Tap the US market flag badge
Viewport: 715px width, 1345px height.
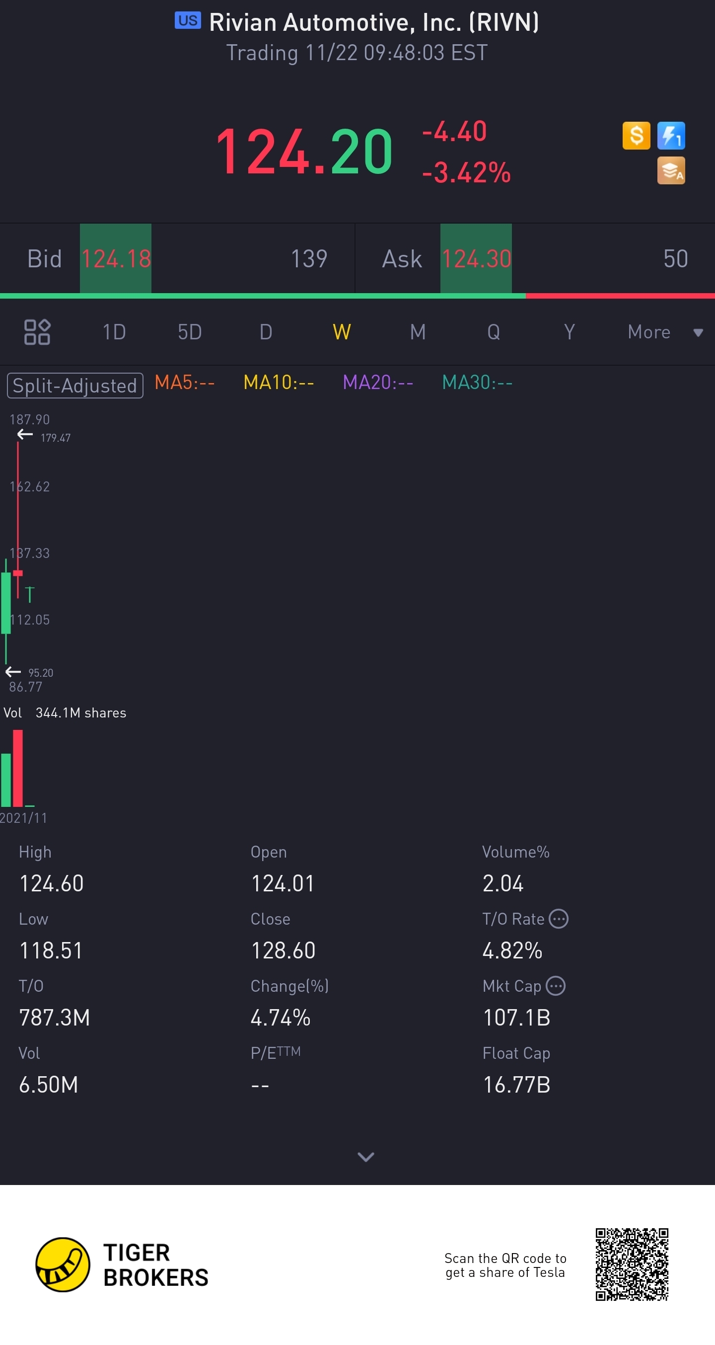pos(188,21)
